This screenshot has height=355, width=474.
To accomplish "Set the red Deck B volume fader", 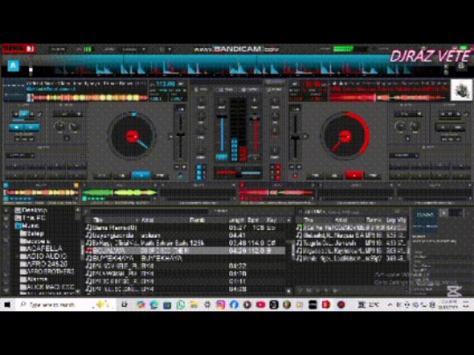I will (255, 133).
